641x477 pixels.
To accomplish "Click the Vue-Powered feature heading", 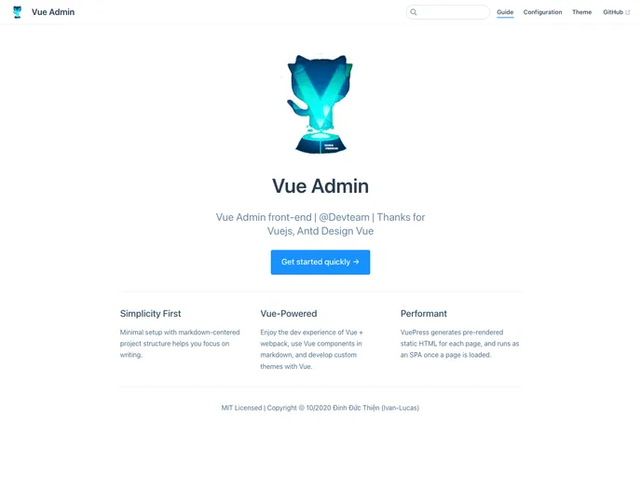I will click(x=289, y=314).
